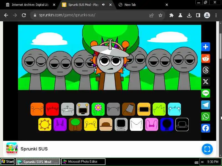Open the browser downloads icon

click(189, 15)
